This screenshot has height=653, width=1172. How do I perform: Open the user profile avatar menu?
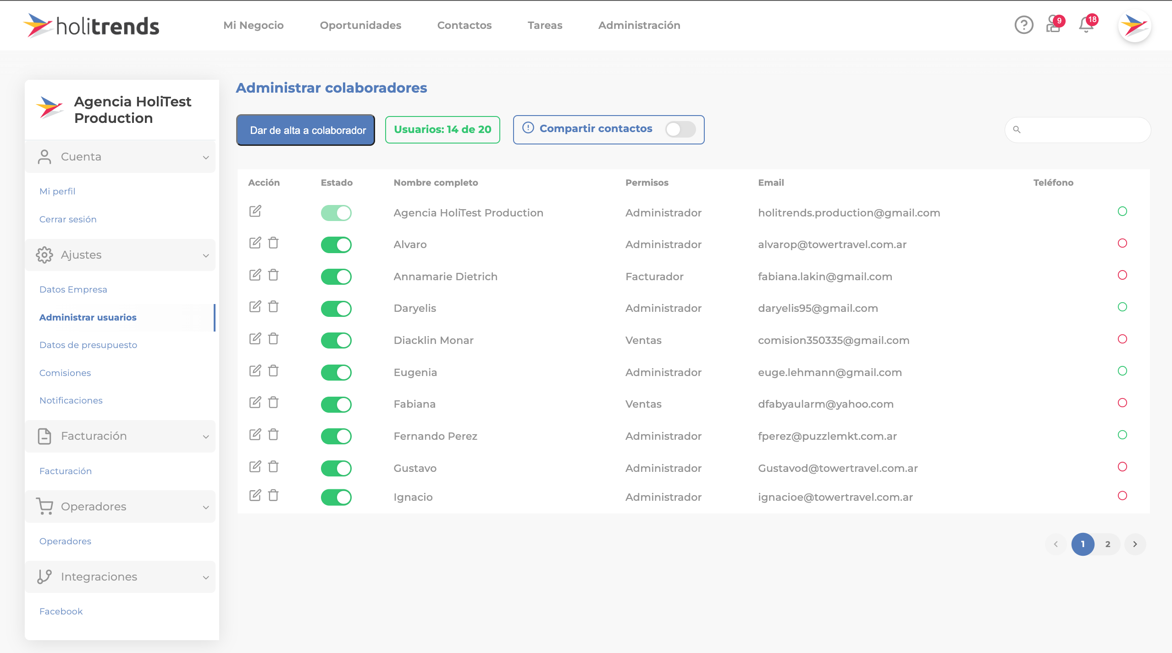(x=1134, y=25)
